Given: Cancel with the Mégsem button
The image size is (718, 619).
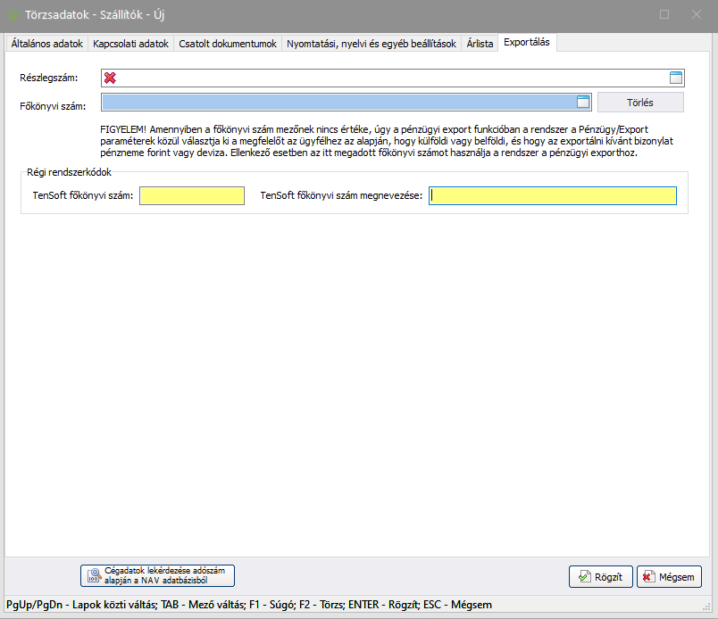Looking at the screenshot, I should [669, 577].
